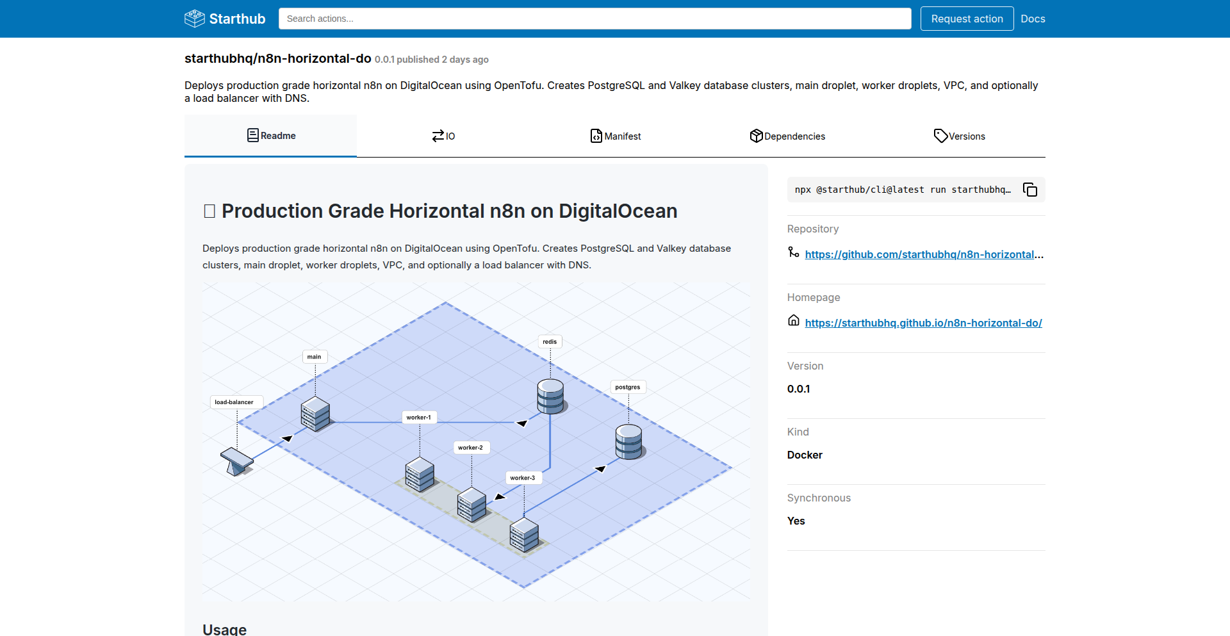Click the n8n architecture diagram image
The width and height of the screenshot is (1230, 636).
(x=476, y=442)
